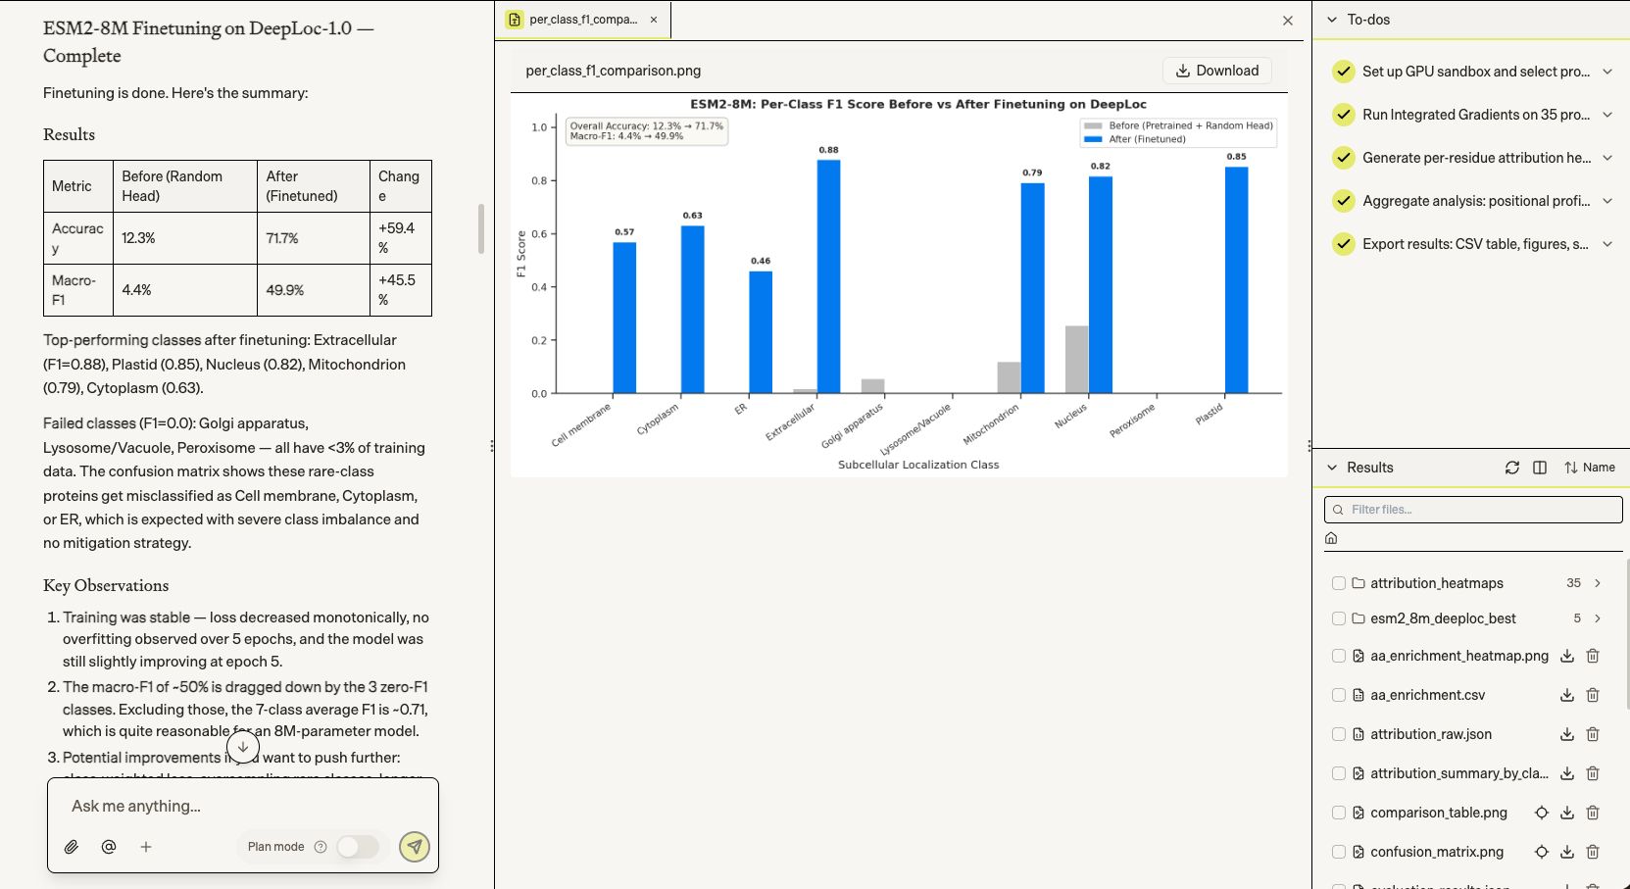Sort Results files by Name

pyautogui.click(x=1590, y=468)
